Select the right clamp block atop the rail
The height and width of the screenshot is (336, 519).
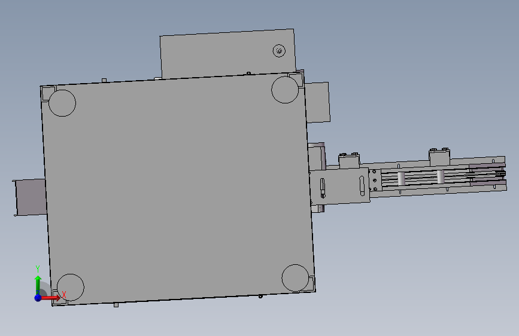[x=439, y=157]
